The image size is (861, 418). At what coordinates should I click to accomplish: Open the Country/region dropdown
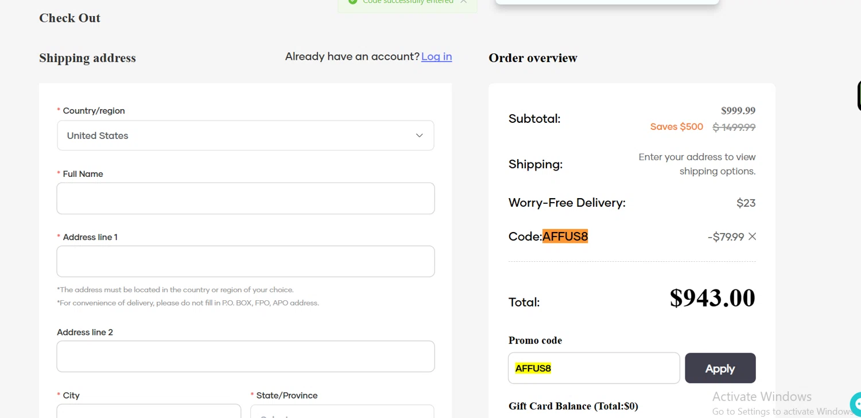(245, 136)
